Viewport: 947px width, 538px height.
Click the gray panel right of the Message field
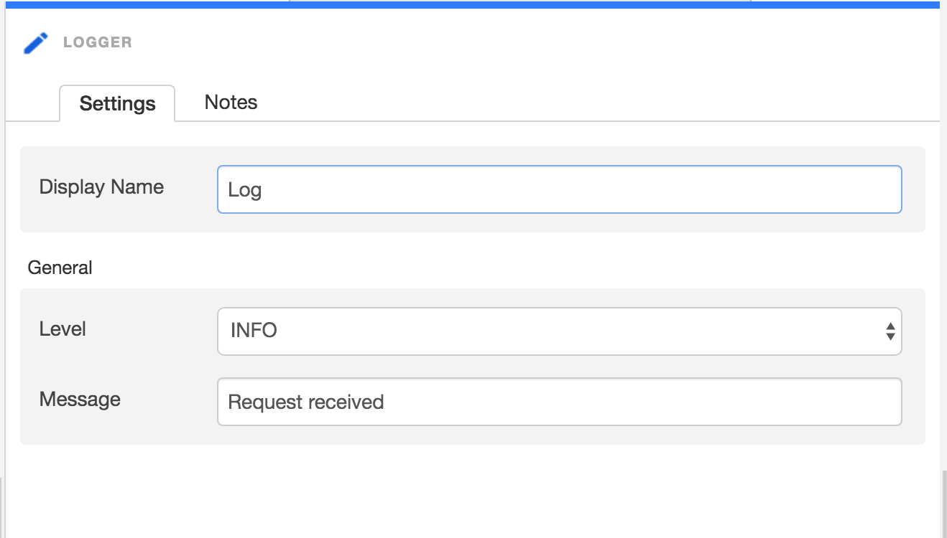pos(913,402)
